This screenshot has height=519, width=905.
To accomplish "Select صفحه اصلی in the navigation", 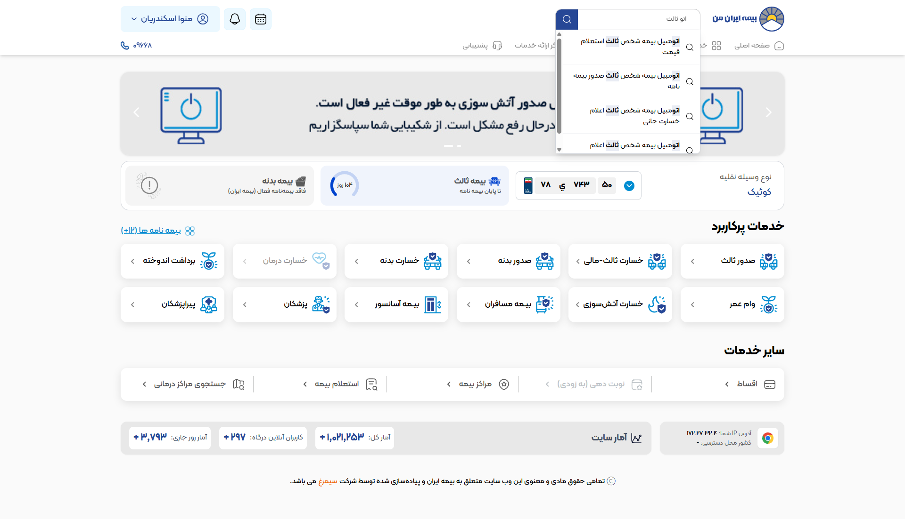I will pos(759,46).
